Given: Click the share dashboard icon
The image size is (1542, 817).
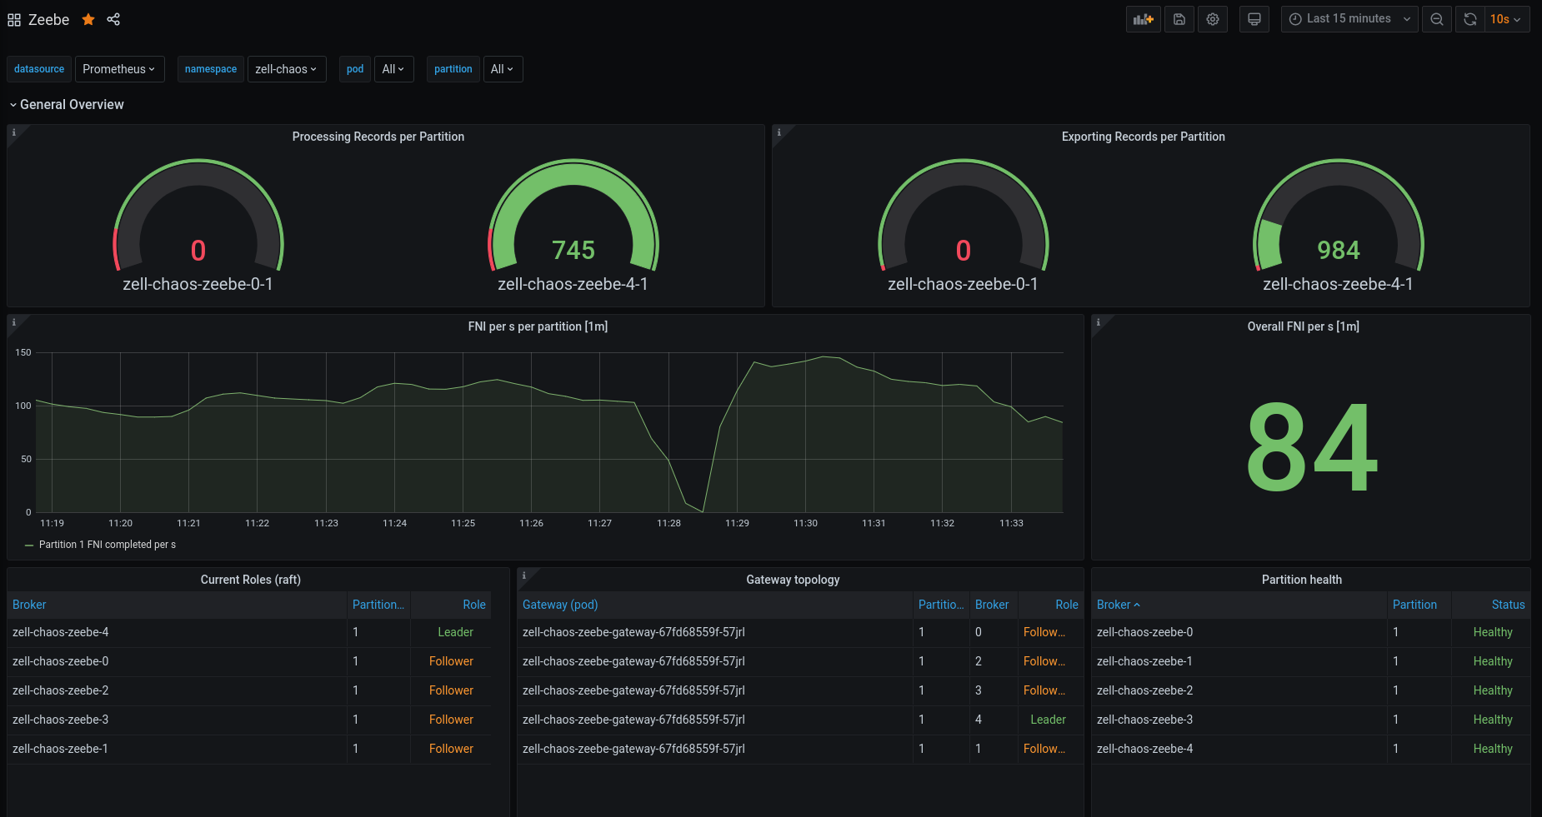Looking at the screenshot, I should pos(113,19).
